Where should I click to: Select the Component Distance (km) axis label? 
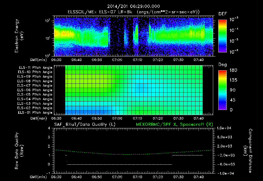(x=248, y=151)
